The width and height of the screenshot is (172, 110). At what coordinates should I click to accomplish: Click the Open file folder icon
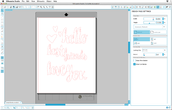pos(5,7)
